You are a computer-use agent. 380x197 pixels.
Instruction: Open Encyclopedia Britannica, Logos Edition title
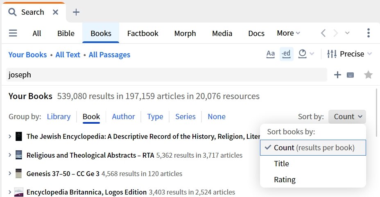86,192
